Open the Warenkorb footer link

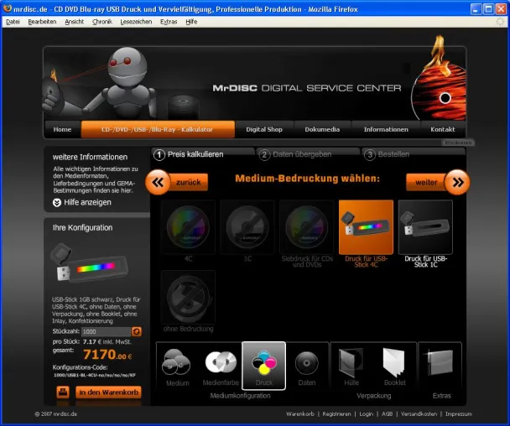click(x=300, y=414)
